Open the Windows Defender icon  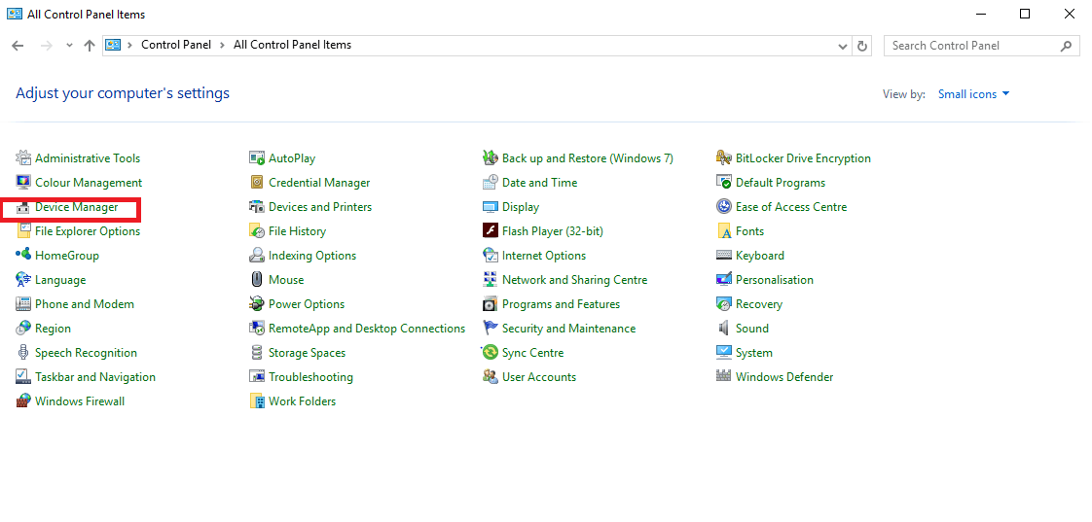pos(724,377)
